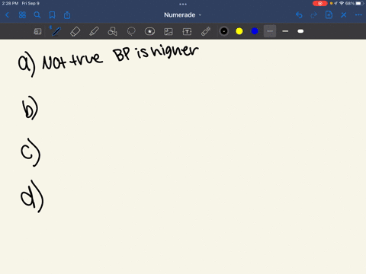This screenshot has height=274, width=366.
Task: Select the medium stroke width
Action: 285,31
